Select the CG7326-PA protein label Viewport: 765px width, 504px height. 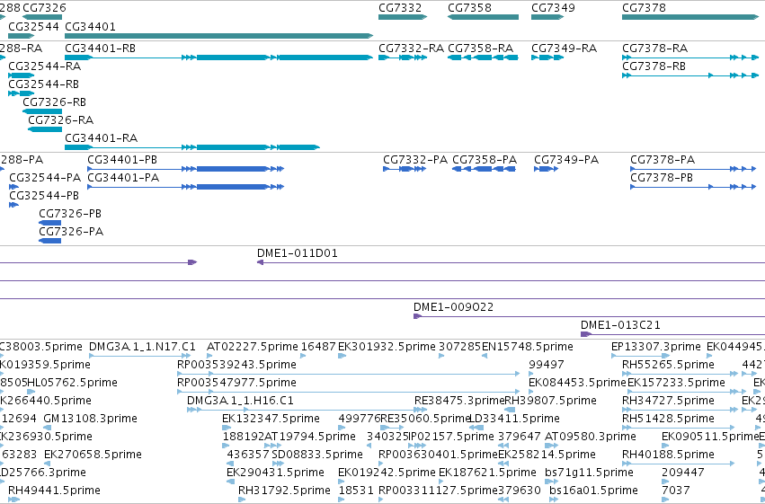click(71, 232)
